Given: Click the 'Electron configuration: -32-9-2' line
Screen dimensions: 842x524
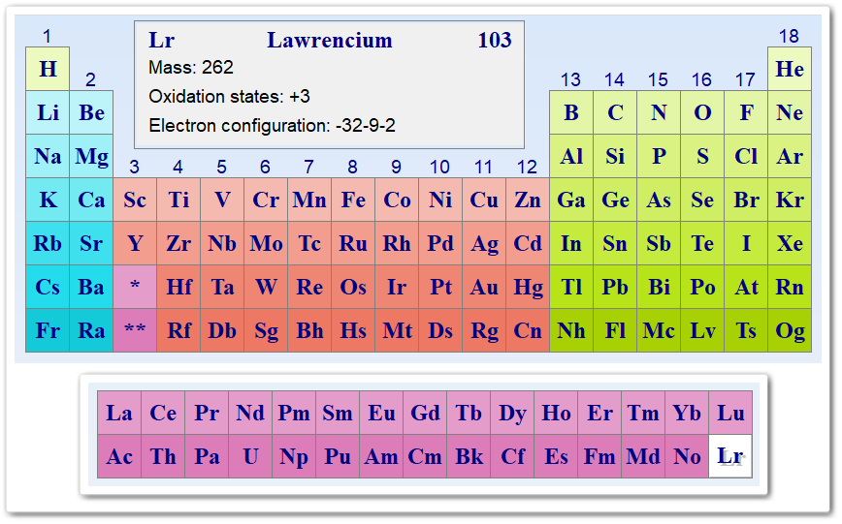Looking at the screenshot, I should coord(272,126).
